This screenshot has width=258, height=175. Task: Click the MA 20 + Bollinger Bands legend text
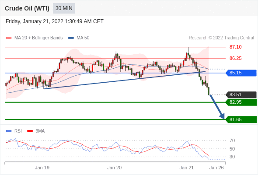point(38,38)
